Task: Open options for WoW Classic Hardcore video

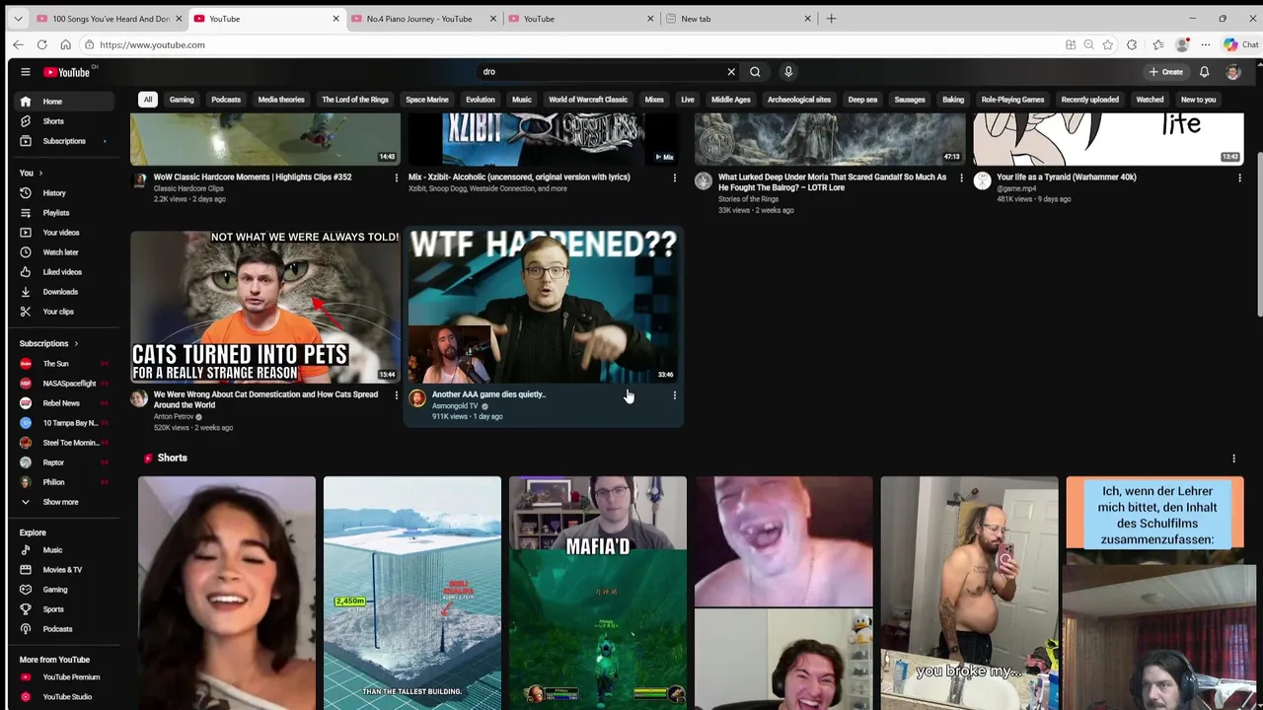Action: click(397, 177)
